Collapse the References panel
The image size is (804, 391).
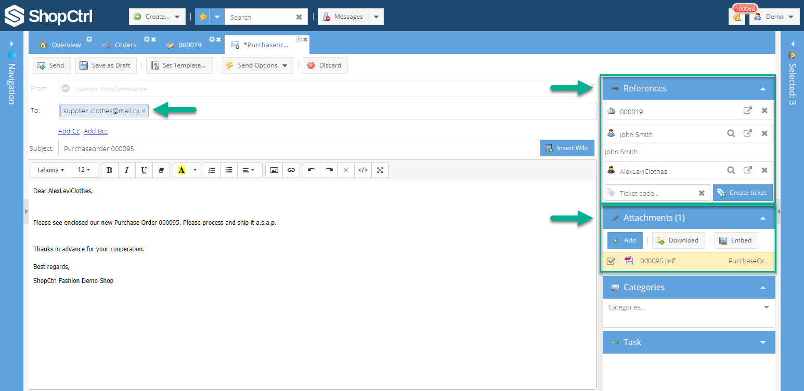tap(763, 89)
